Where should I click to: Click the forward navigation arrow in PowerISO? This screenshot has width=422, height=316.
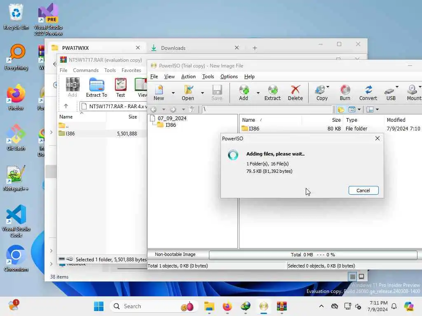173,109
